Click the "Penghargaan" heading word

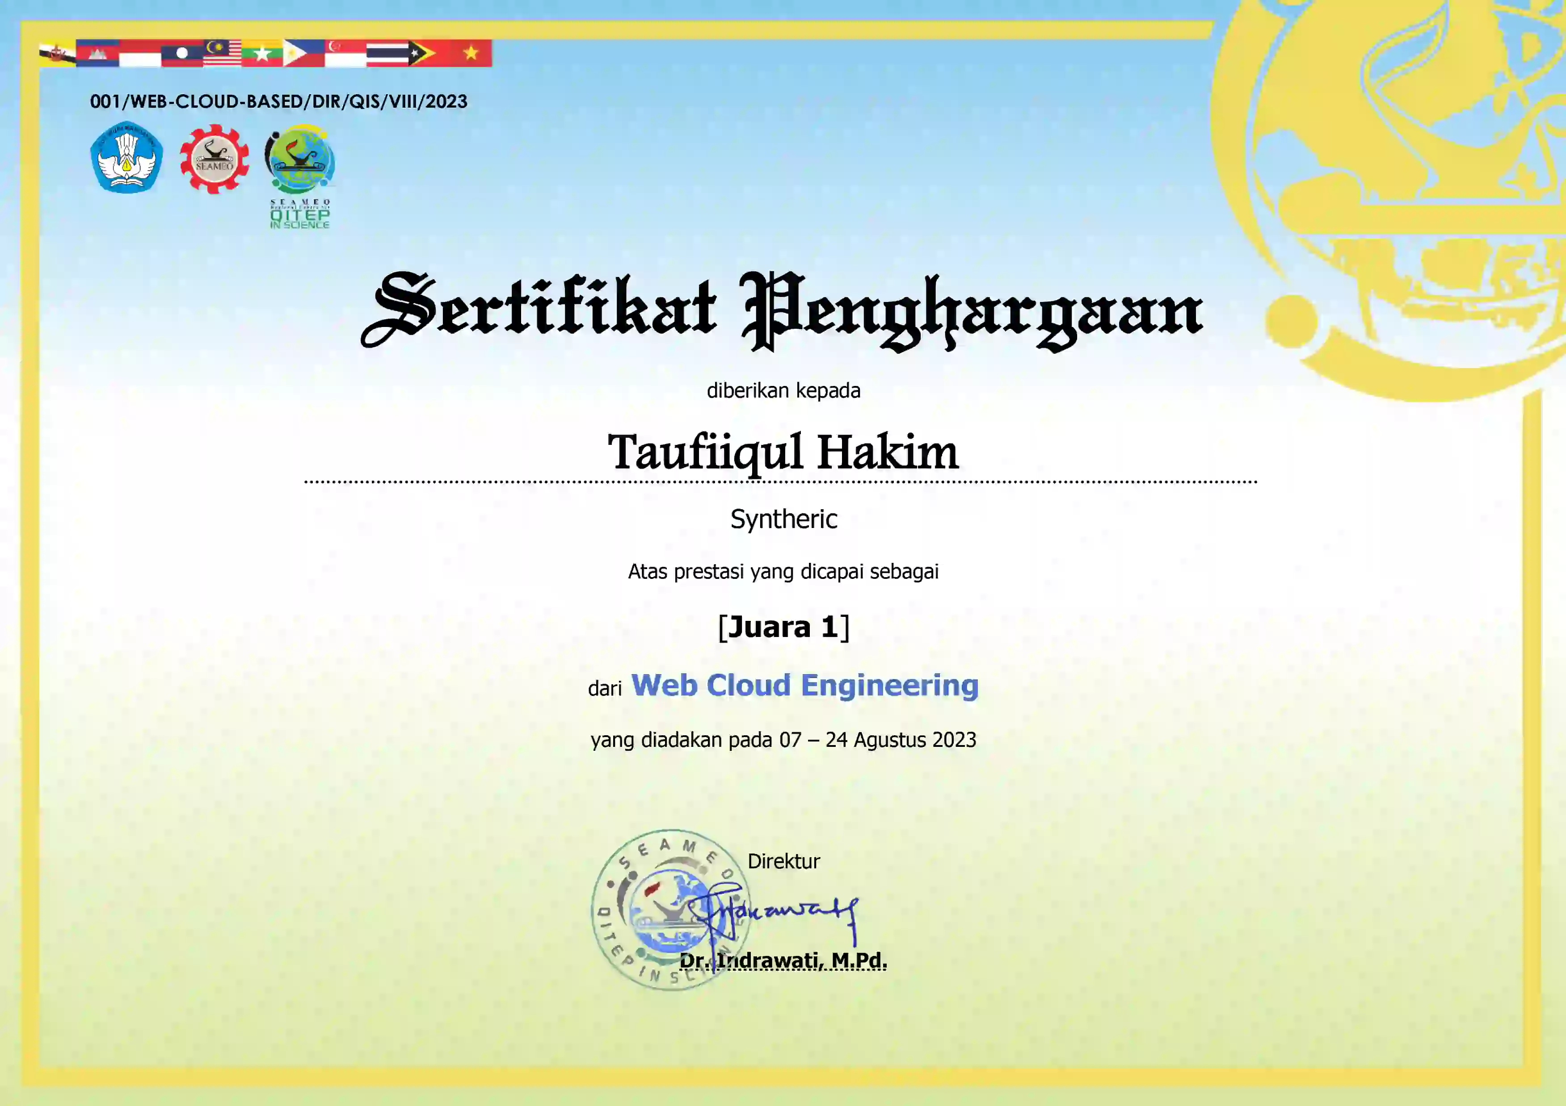972,312
